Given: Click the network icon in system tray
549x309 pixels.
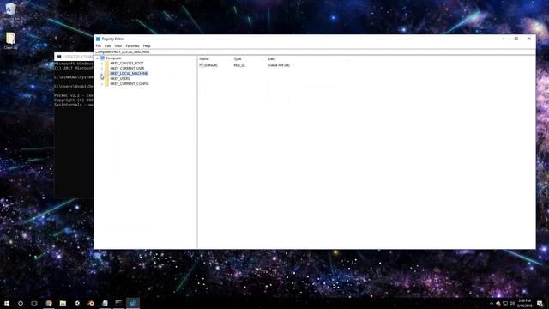Looking at the screenshot, I should 505,303.
